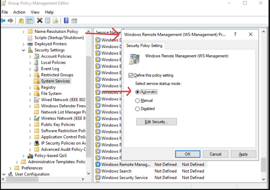Open the View menu
Screen dimensions: 270x190
(35, 12)
